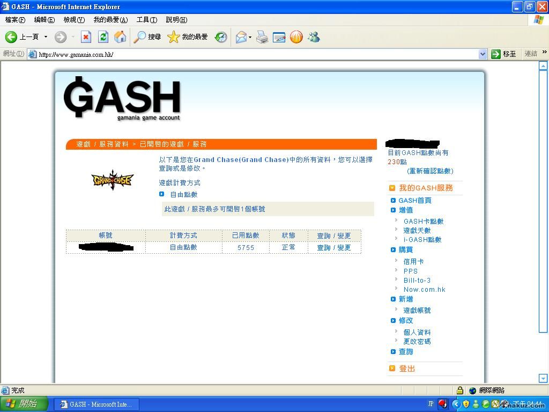Open the Back button history dropdown arrow
The height and width of the screenshot is (412, 549).
click(46, 37)
